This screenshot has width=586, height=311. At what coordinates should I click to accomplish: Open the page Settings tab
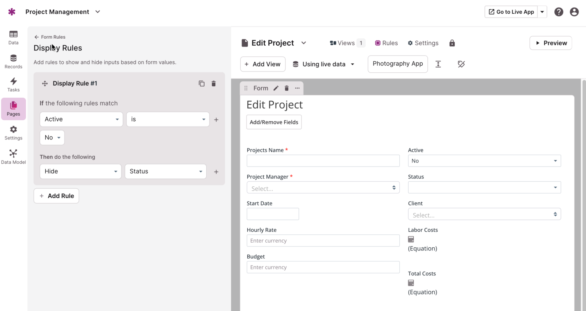pyautogui.click(x=423, y=43)
